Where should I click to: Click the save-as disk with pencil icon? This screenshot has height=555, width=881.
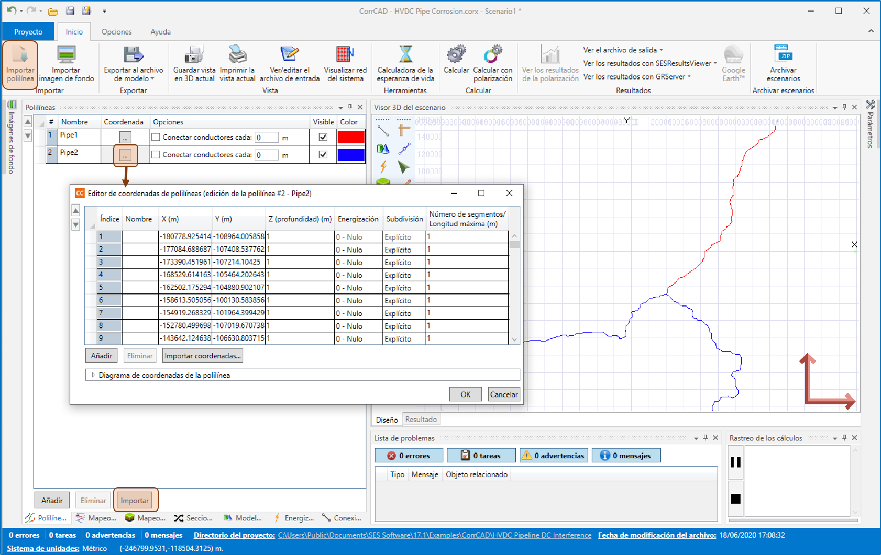point(86,10)
